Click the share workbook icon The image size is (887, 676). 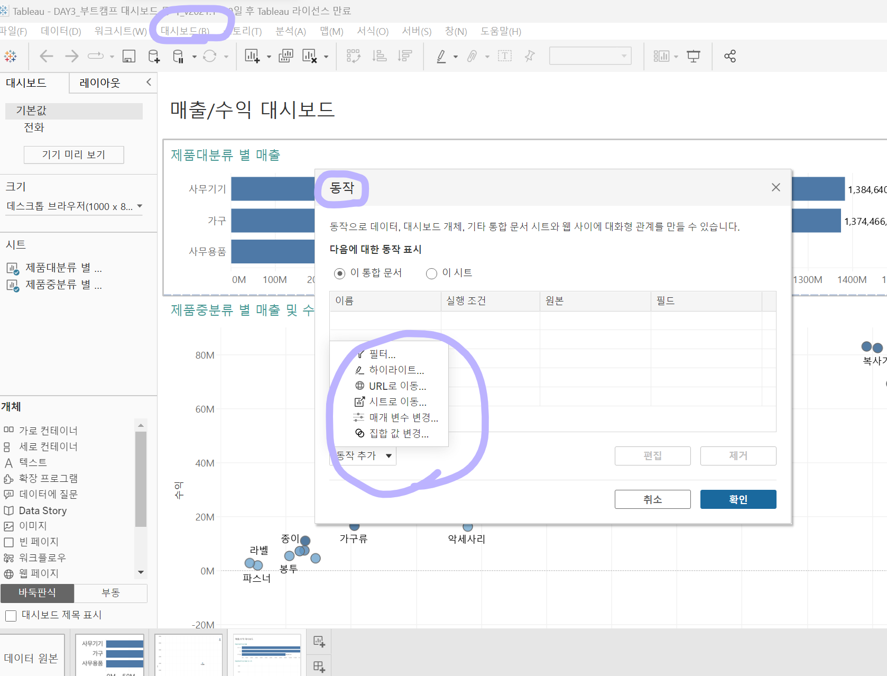pyautogui.click(x=730, y=56)
